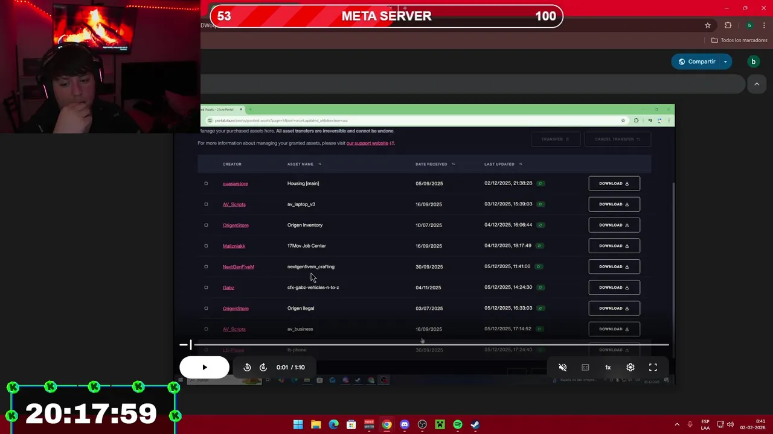This screenshot has width=773, height=434.
Task: Download the 17Mov Job Center asset
Action: [x=614, y=246]
